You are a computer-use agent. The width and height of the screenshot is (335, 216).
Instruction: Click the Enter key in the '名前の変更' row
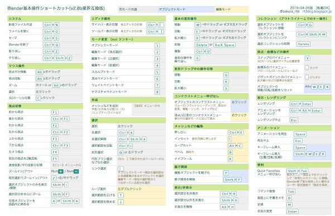point(293,212)
